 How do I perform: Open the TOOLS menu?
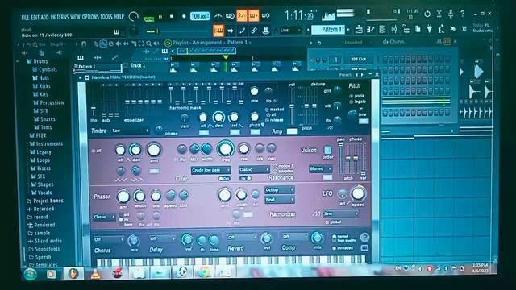[x=106, y=16]
